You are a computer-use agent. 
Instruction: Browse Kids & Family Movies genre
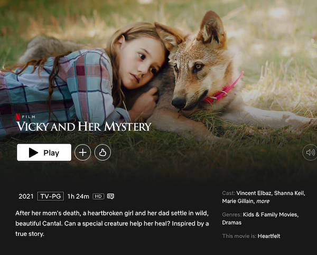pos(271,214)
